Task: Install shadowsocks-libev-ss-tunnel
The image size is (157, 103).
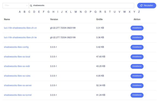Action: (137, 95)
